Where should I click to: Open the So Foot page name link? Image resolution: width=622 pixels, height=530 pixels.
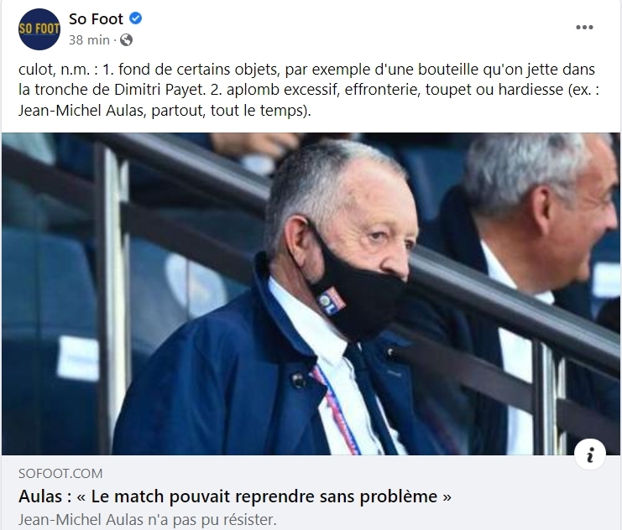click(96, 18)
